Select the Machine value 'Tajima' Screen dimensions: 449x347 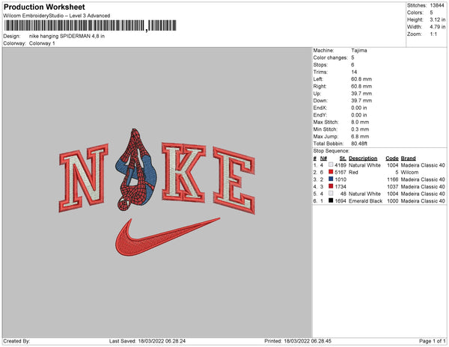(359, 50)
